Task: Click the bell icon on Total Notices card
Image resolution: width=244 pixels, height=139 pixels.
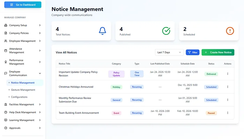Action: [x=102, y=31]
